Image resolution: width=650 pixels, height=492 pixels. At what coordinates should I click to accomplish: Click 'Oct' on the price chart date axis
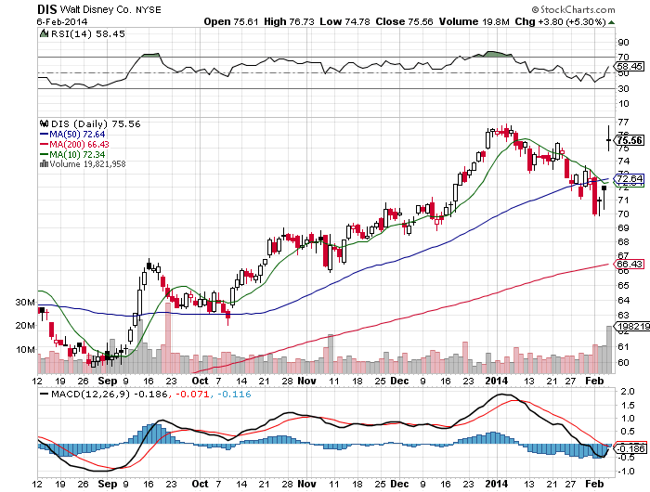[x=200, y=381]
